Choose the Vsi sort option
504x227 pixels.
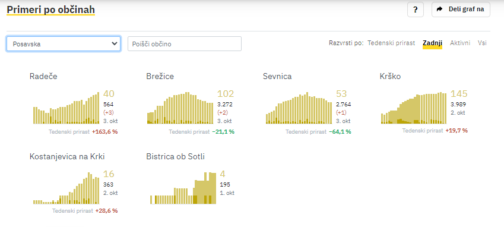pos(482,43)
